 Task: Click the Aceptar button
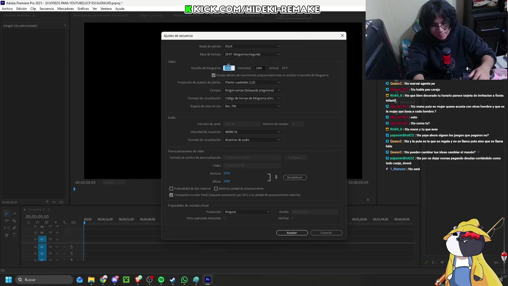(x=292, y=233)
